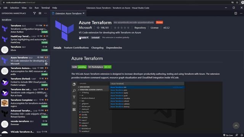This screenshot has height=137, width=244.
Task: Click the VS Marketplace version badge
Action: click(x=100, y=67)
